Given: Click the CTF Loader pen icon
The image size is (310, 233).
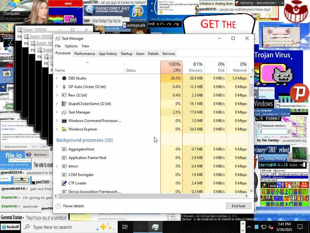Looking at the screenshot, I should [64, 183].
